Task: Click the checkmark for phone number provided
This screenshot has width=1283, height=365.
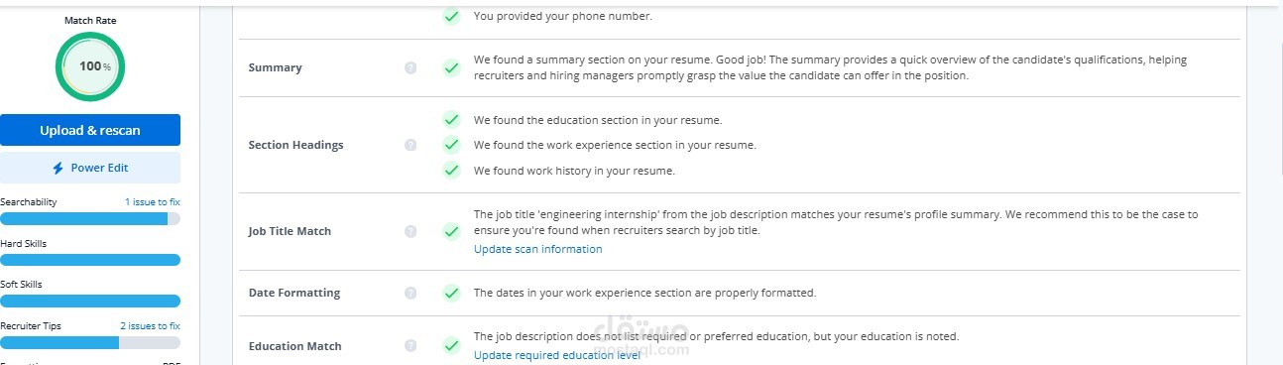Action: (x=451, y=17)
